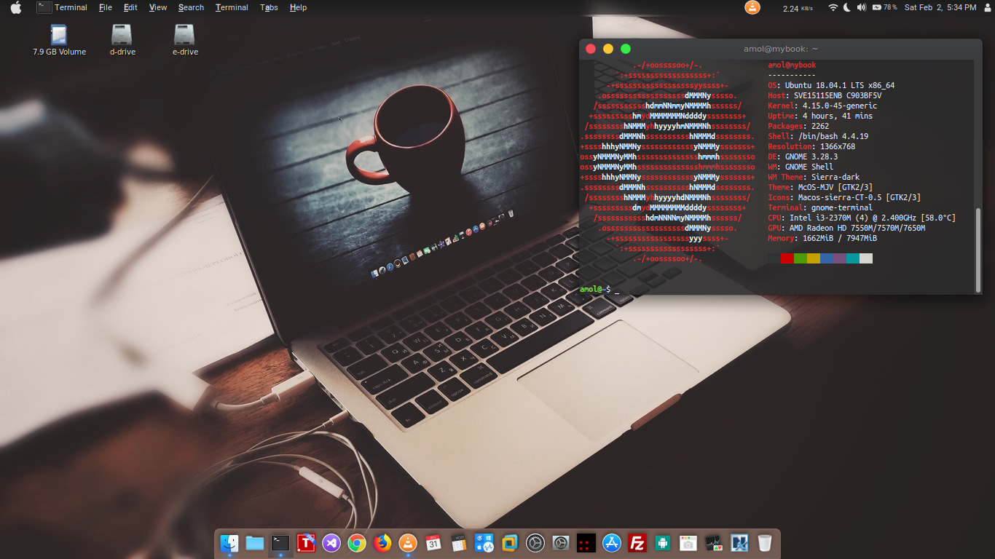995x559 pixels.
Task: Launch VirtualBox-style blue and yellow squares app
Action: click(x=510, y=543)
